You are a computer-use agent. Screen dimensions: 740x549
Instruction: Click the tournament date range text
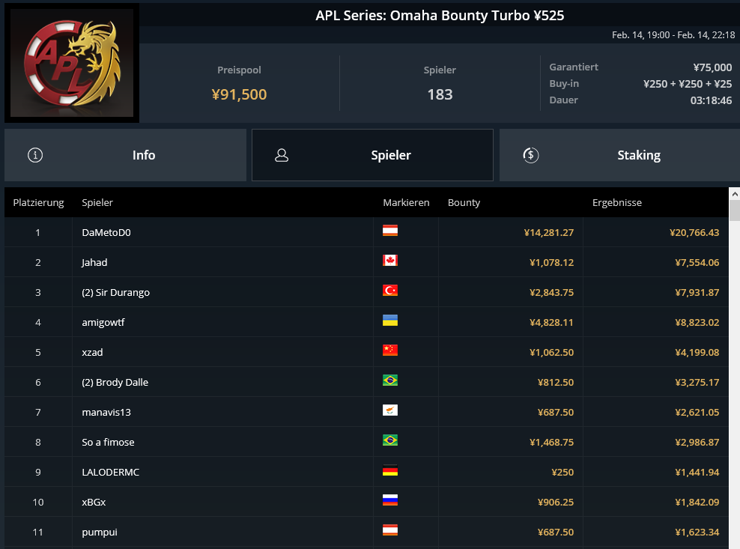(673, 35)
